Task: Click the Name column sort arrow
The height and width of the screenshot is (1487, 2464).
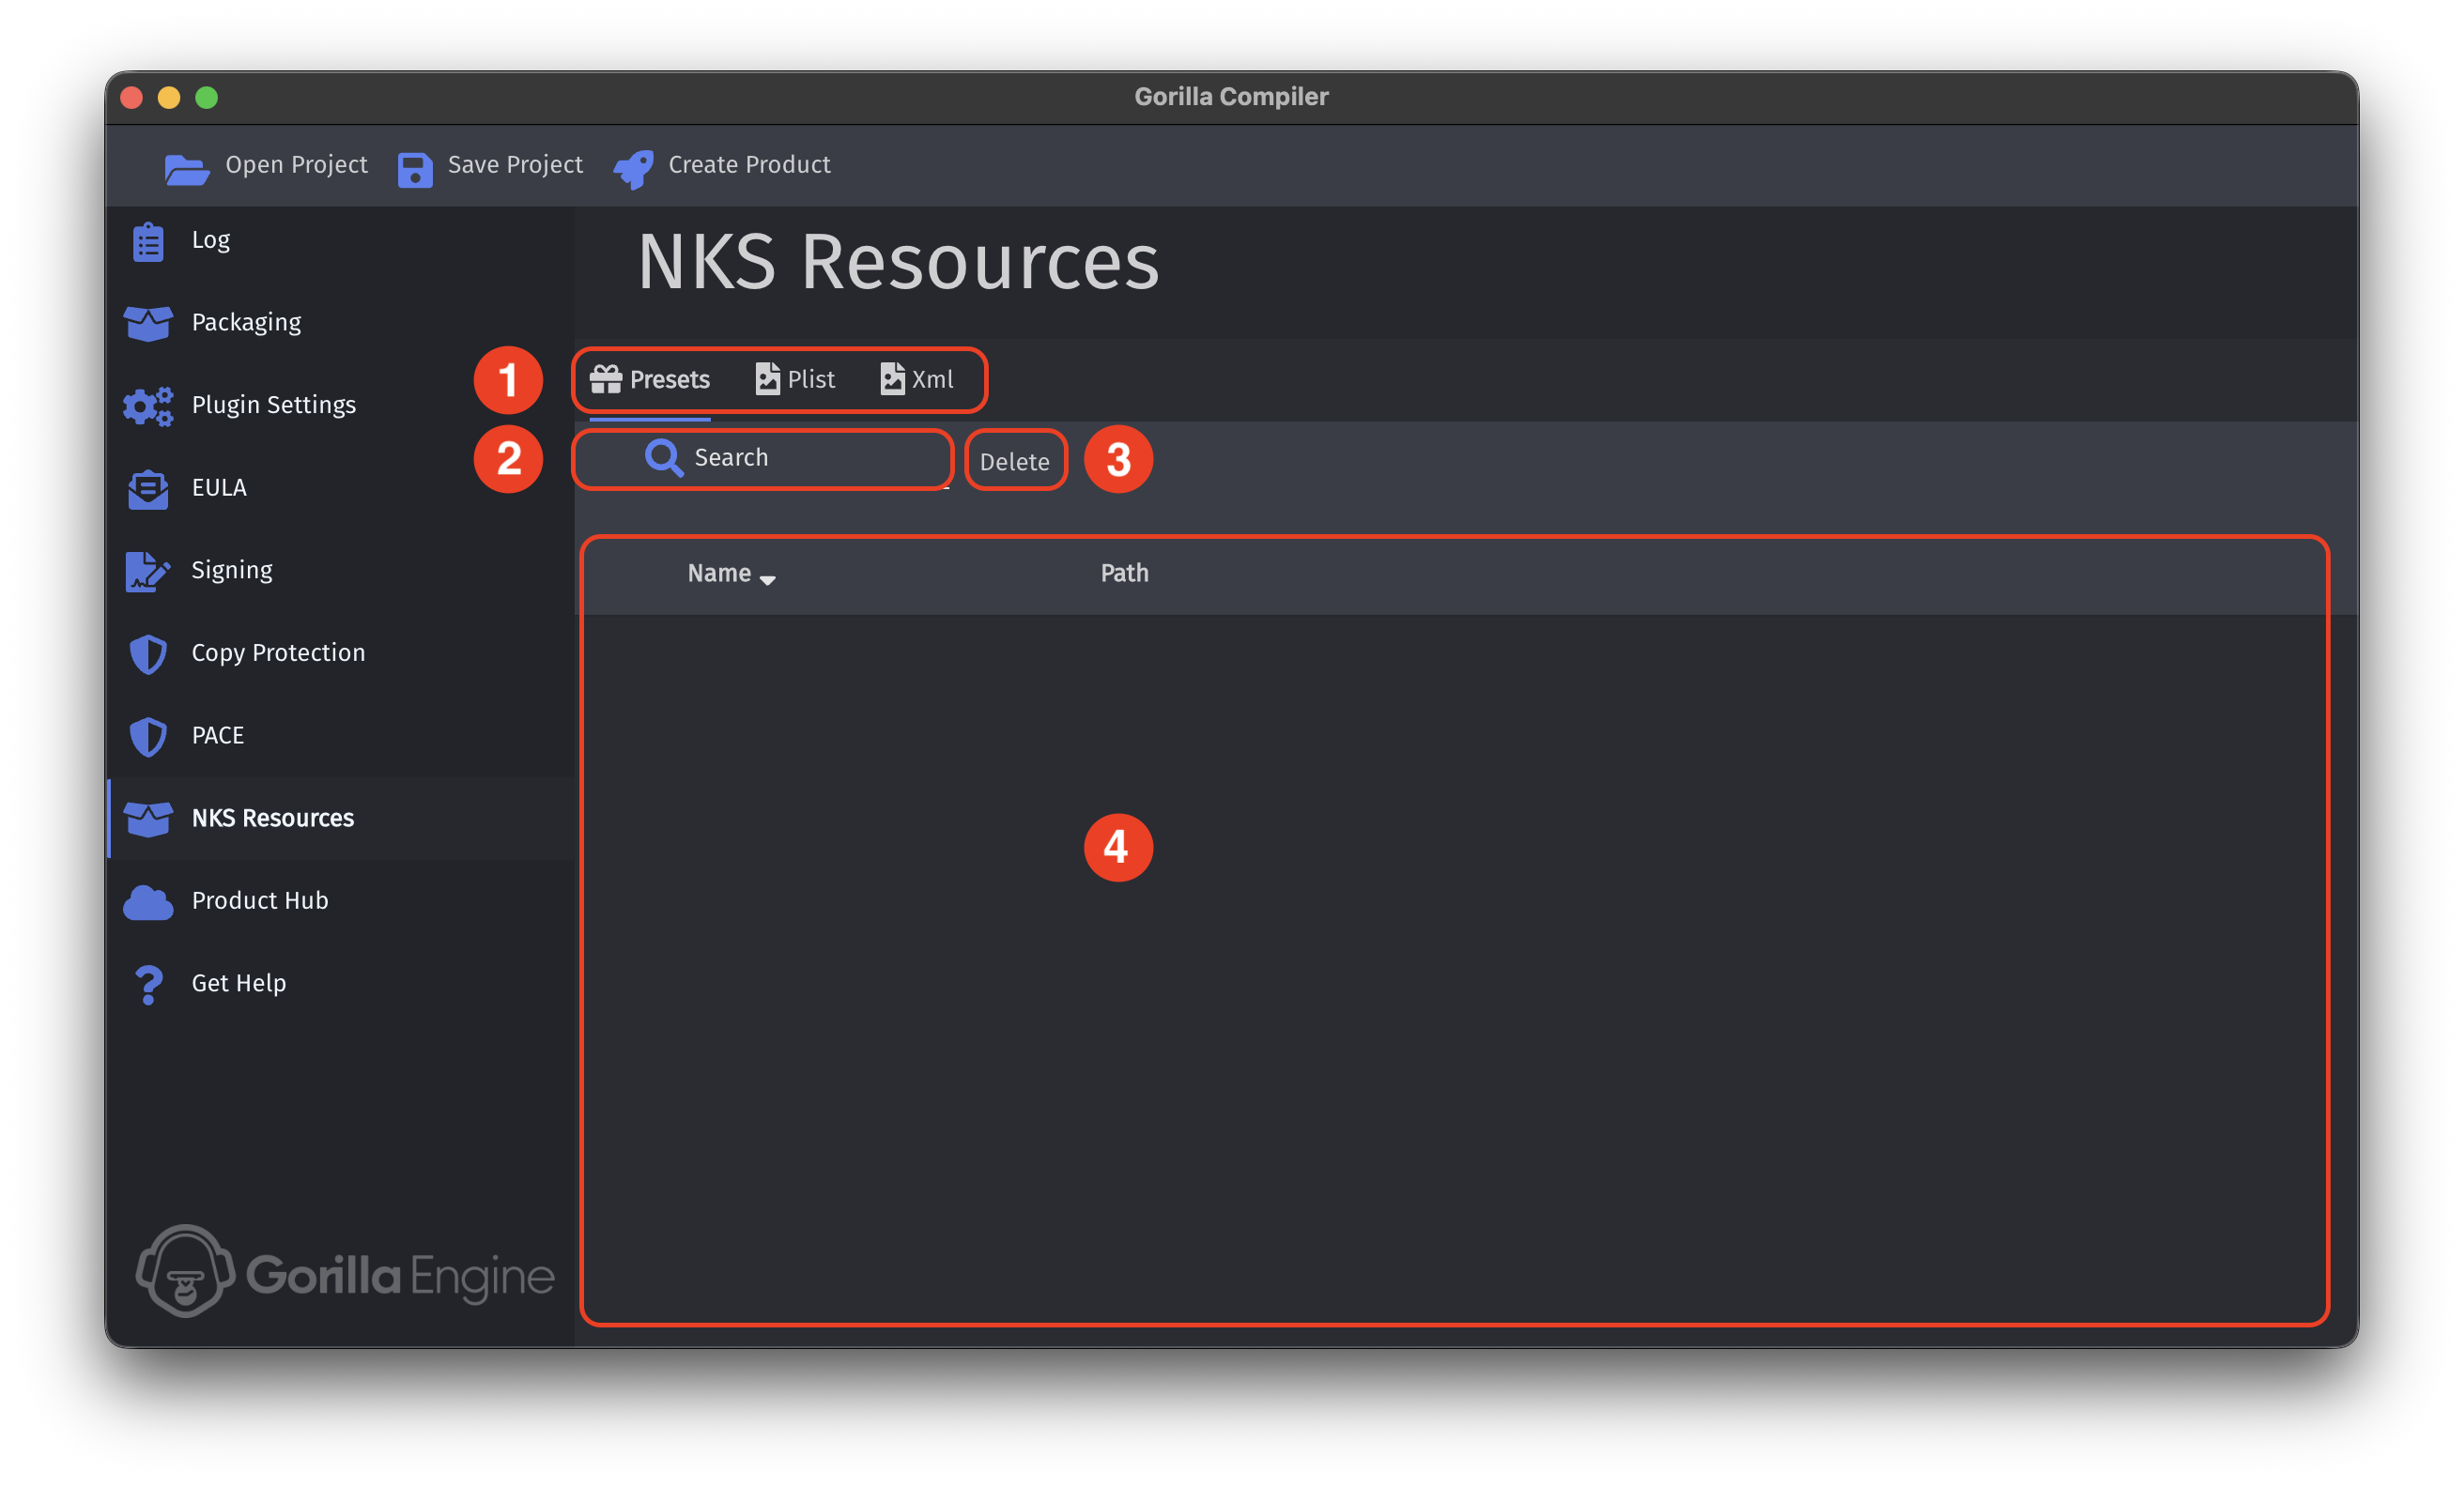Action: tap(768, 581)
